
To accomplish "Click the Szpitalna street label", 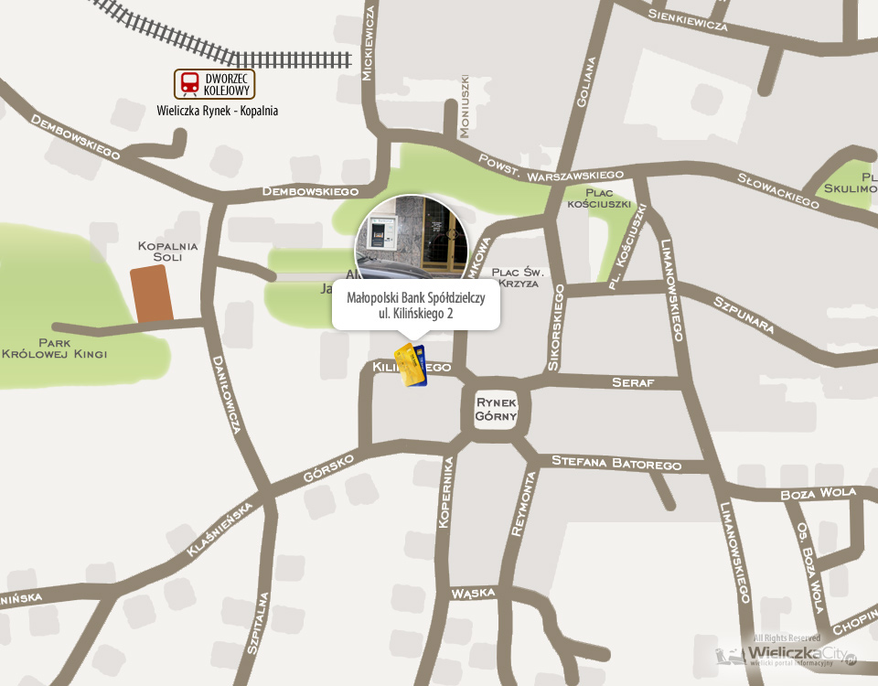I will click(x=259, y=623).
